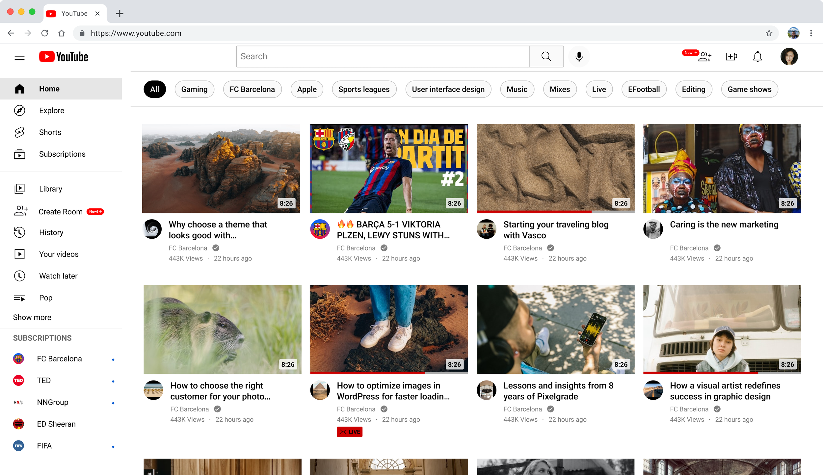Select the User interface design chip
This screenshot has width=823, height=475.
click(x=448, y=89)
